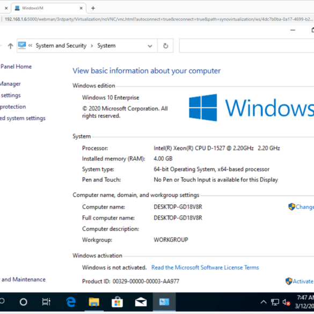Close the leftmost browser tab
Image resolution: width=314 pixels, height=314 pixels.
(6, 8)
